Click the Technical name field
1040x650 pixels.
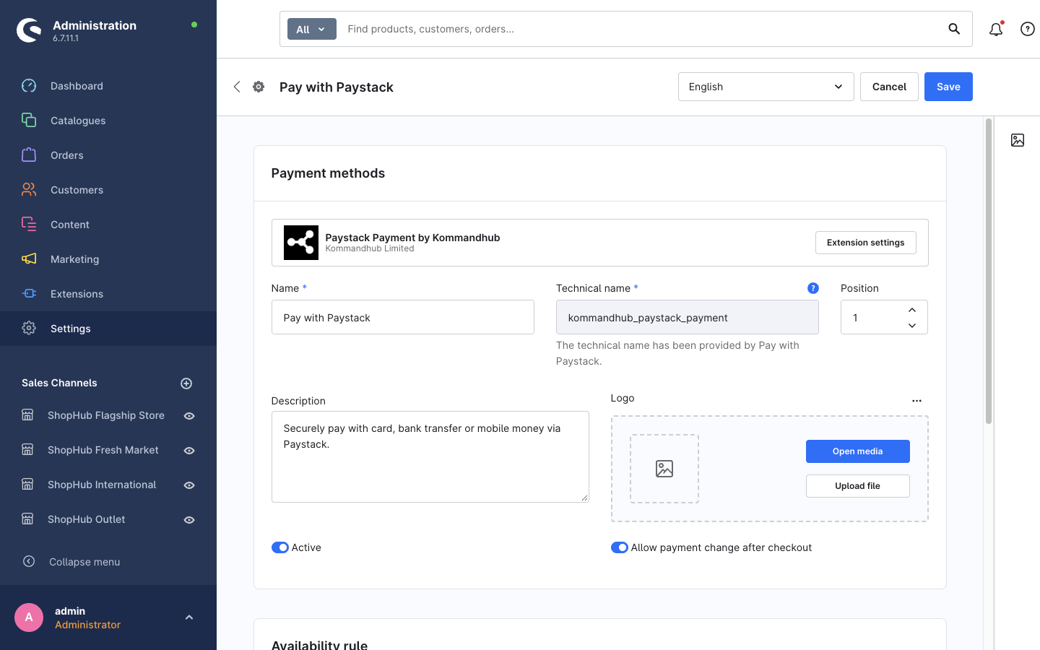687,317
